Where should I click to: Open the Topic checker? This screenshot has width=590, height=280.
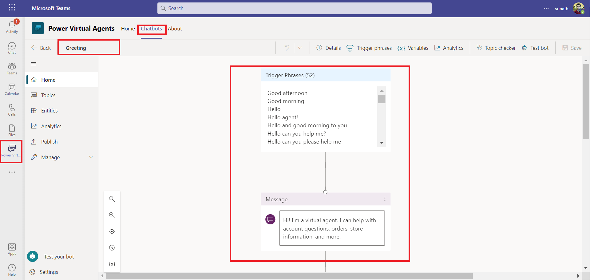496,48
